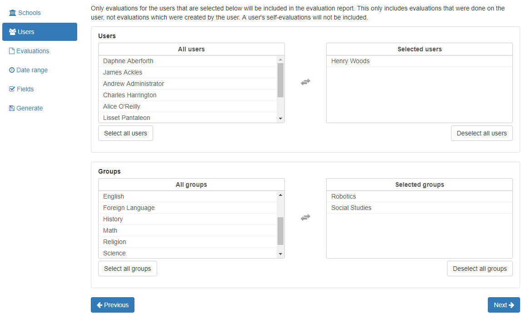This screenshot has height=314, width=521.
Task: Open the Users step in sidebar
Action: pos(40,32)
